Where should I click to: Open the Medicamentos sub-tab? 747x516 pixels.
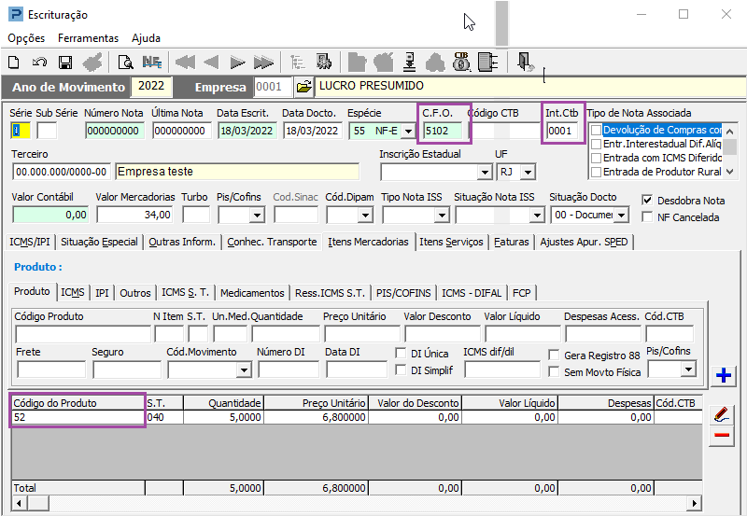point(252,293)
